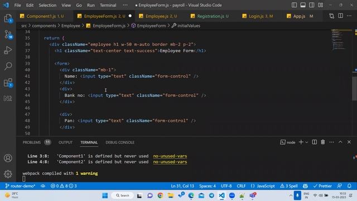This screenshot has width=357, height=201.
Task: Open the File menu
Action: 17,5
